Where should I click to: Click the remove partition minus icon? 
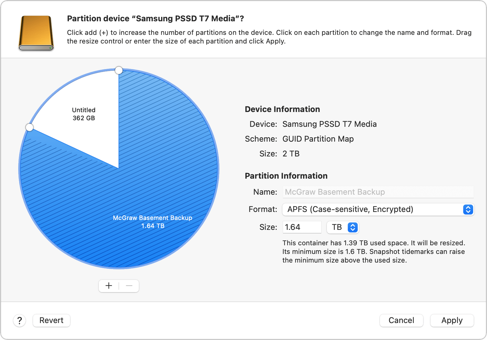pos(129,286)
